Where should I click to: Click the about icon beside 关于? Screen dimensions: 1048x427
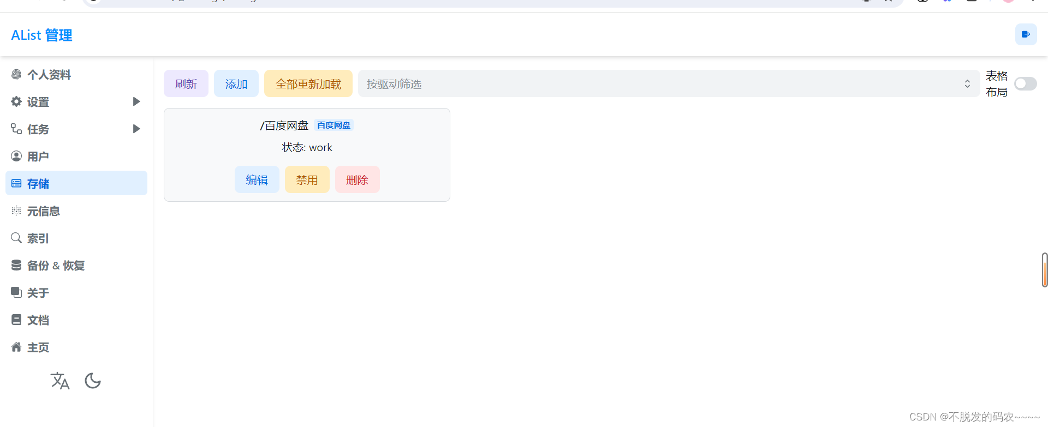tap(16, 293)
